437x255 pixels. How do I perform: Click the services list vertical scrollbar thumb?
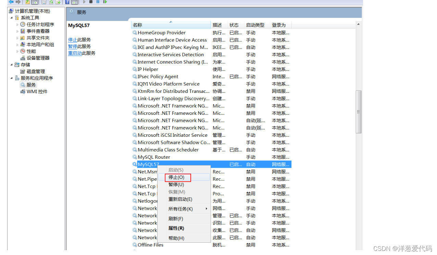359,112
